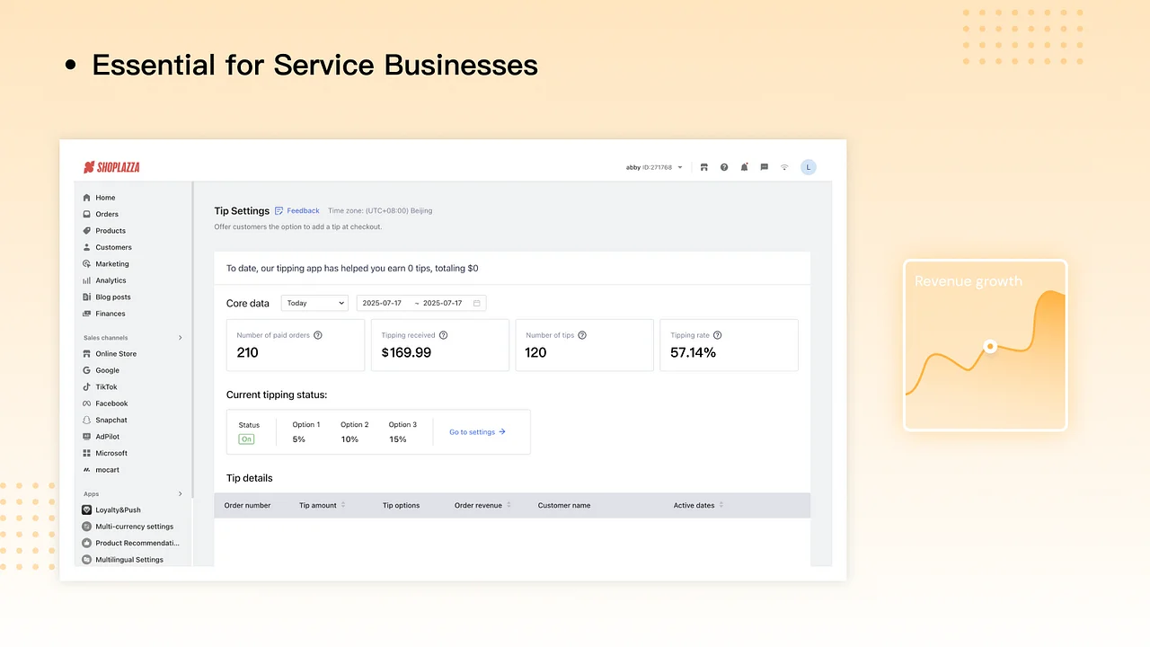Screen dimensions: 1150x647
Task: Click the On status badge under Current tipping status
Action: pos(246,439)
